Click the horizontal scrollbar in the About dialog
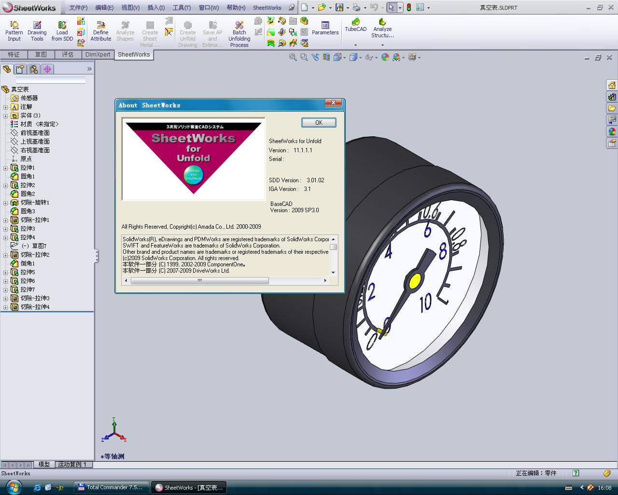 point(225,280)
